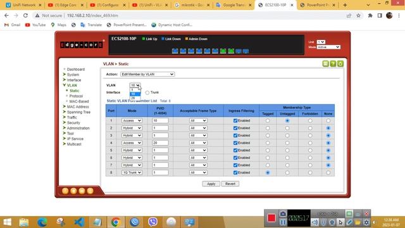
Task: Click the last orange button at bottom left
Action: [90, 191]
